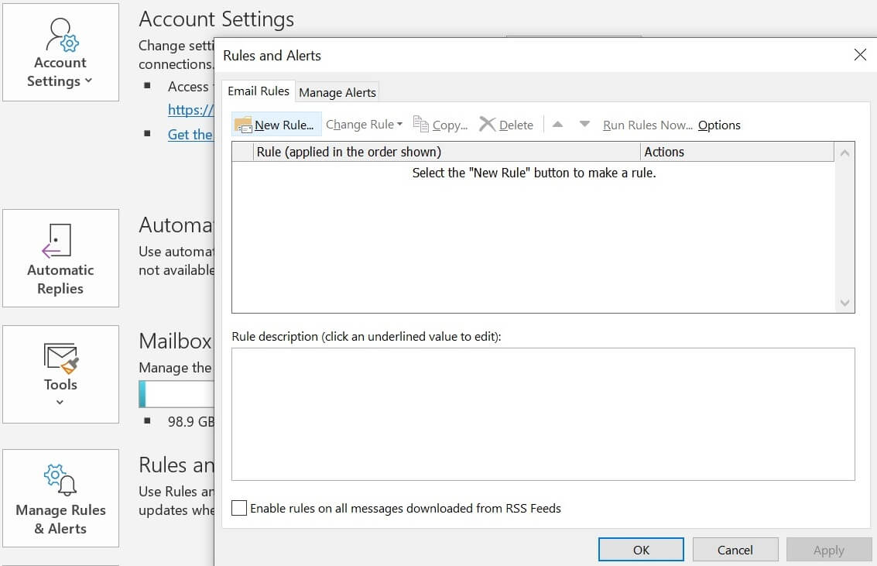This screenshot has height=566, width=877.
Task: Click the mailbox storage usage bar
Action: pos(176,394)
